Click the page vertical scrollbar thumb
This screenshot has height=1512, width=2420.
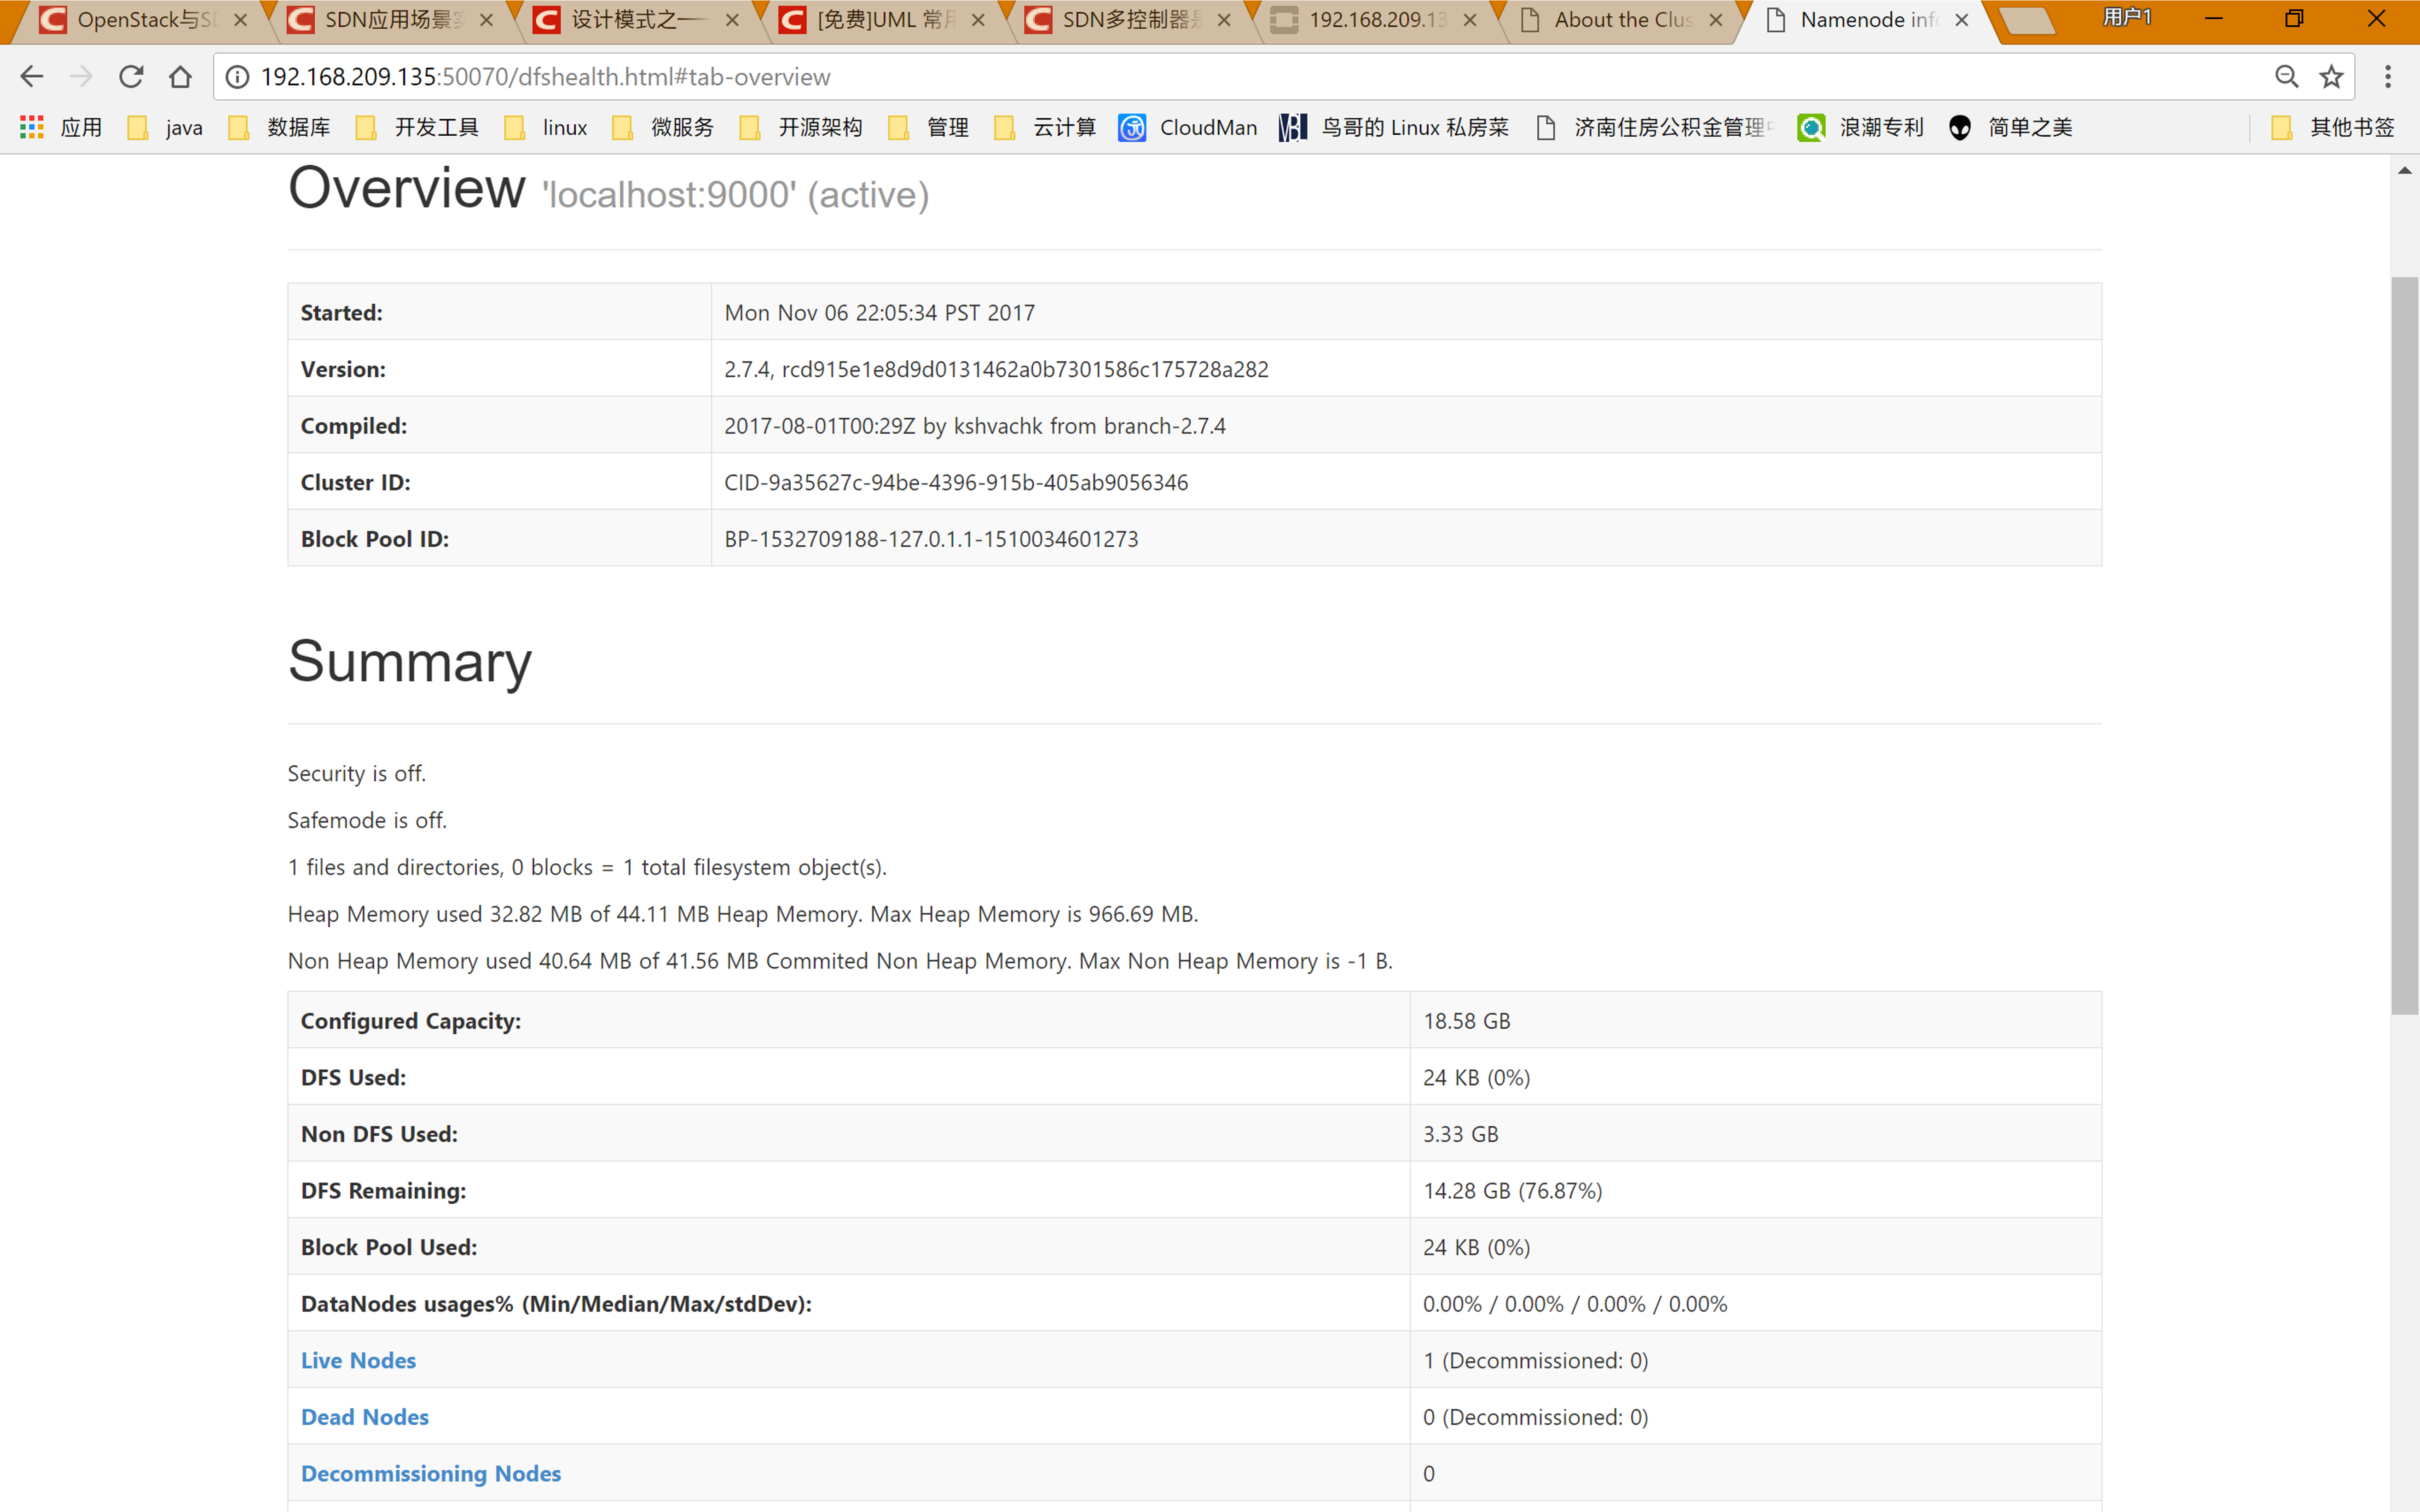coord(2404,645)
